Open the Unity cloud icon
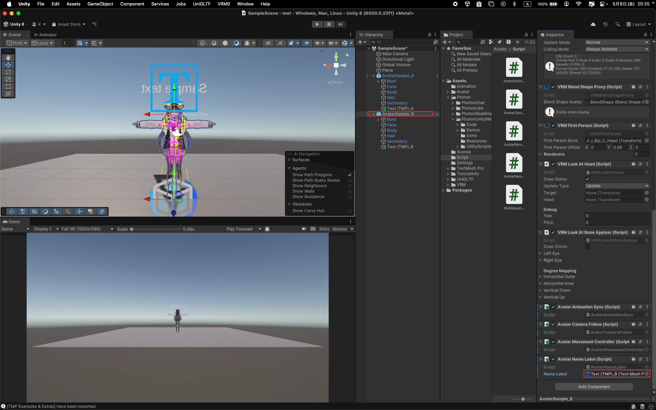 pos(593,24)
